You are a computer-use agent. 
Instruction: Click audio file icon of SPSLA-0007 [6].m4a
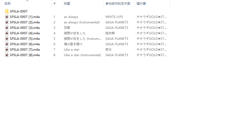7,44
